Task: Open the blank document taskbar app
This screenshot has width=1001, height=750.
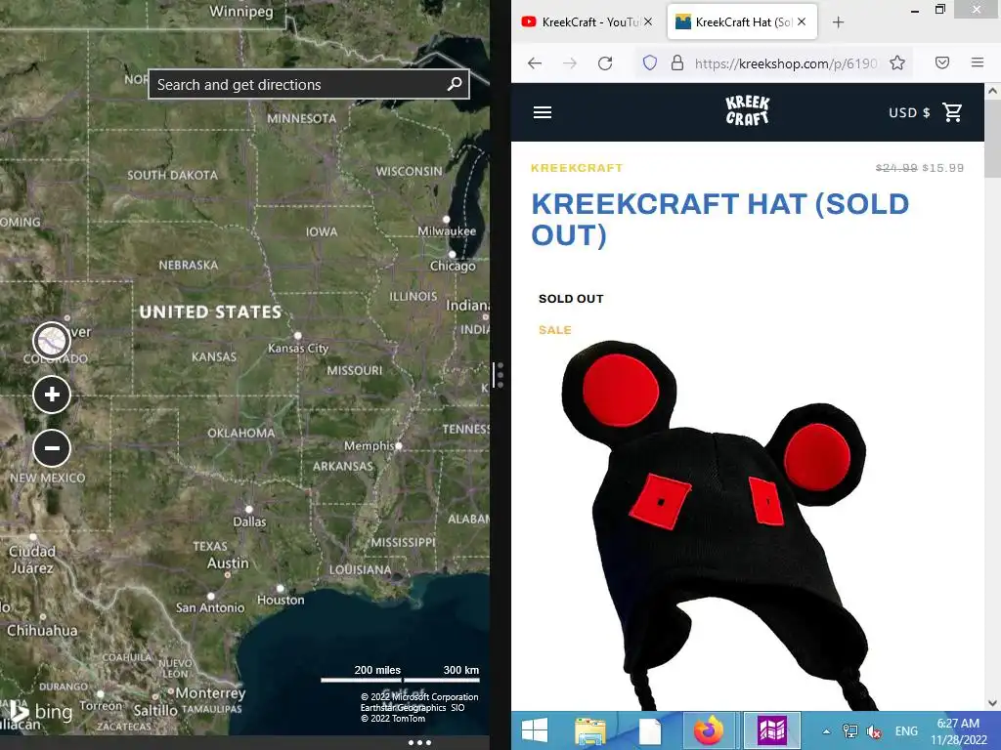Action: [x=649, y=730]
